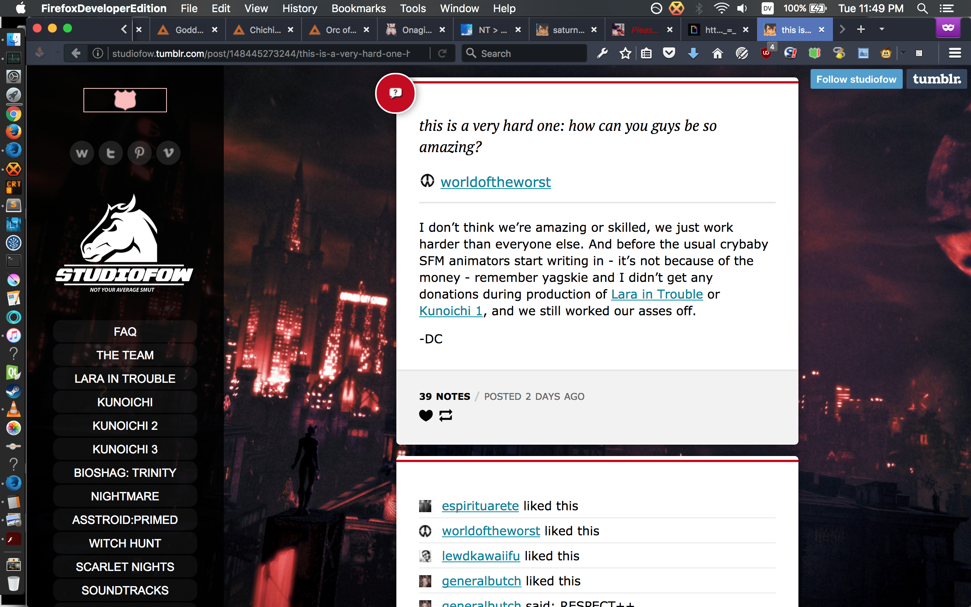Open espirituarete profile link
This screenshot has width=971, height=607.
pyautogui.click(x=480, y=506)
